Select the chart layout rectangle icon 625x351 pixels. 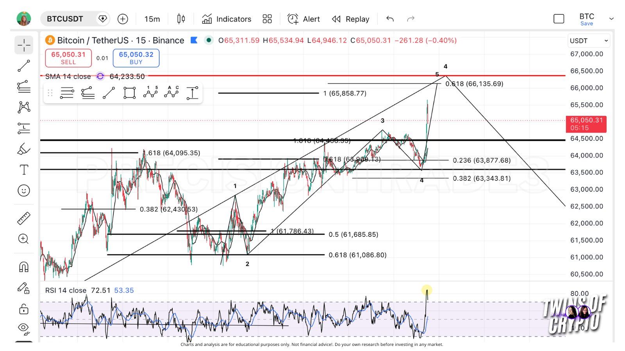(x=559, y=19)
